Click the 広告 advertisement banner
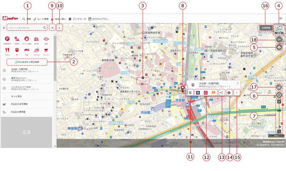 pyautogui.click(x=27, y=132)
